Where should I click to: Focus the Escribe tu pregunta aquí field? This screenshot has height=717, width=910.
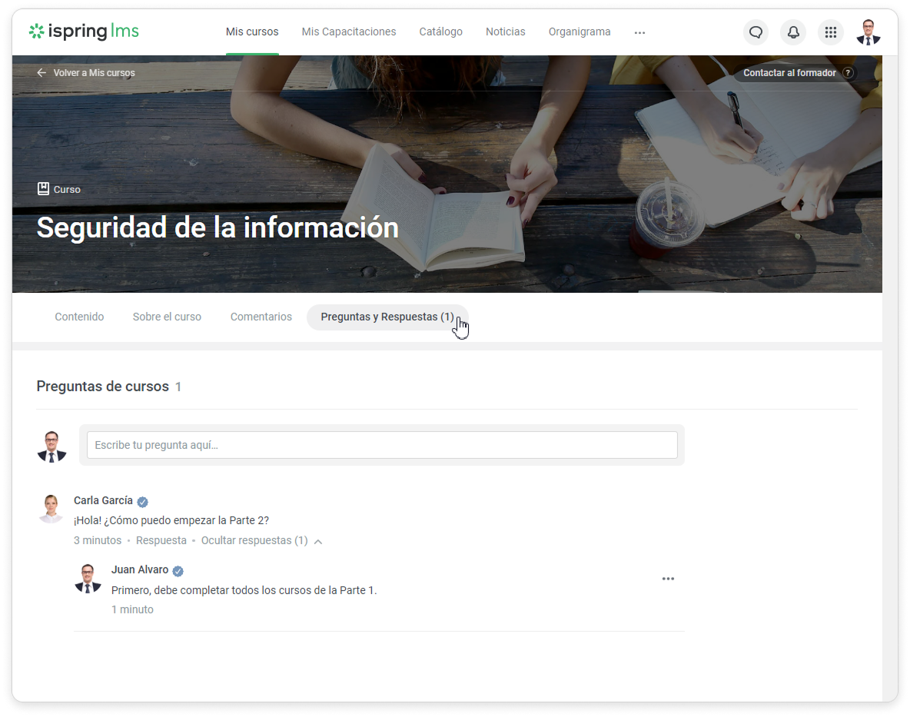click(382, 445)
